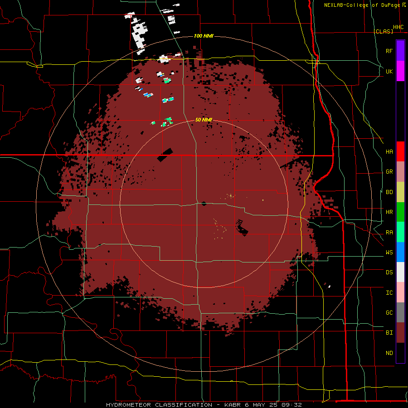Click the WS blue legend swatch
Screen dimensions: 408x408
point(400,252)
